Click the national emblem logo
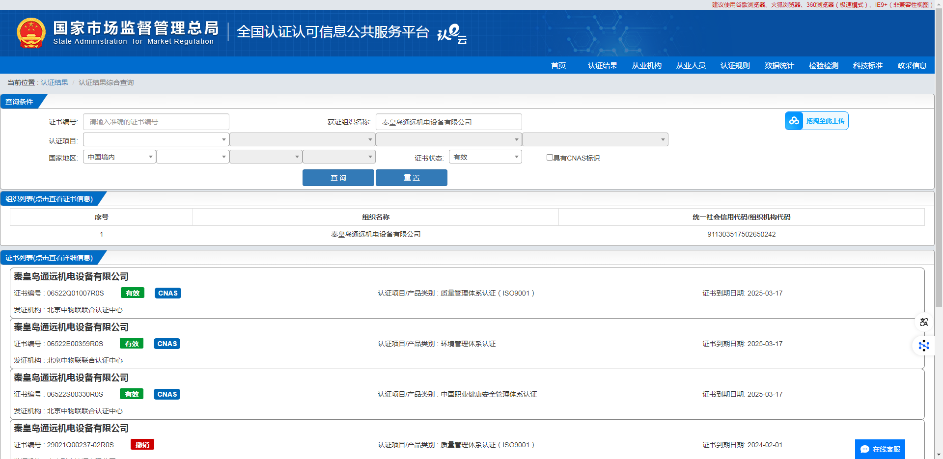The image size is (943, 459). tap(31, 33)
